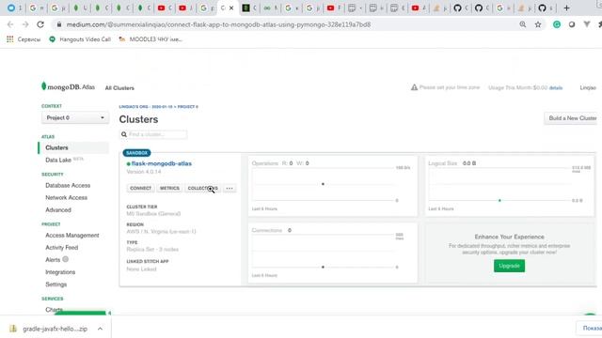This screenshot has height=338, width=602.
Task: Open Advanced under Security
Action: coord(58,210)
